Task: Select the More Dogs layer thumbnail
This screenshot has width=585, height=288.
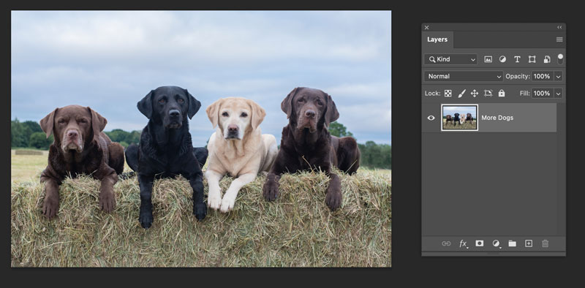Action: point(459,118)
